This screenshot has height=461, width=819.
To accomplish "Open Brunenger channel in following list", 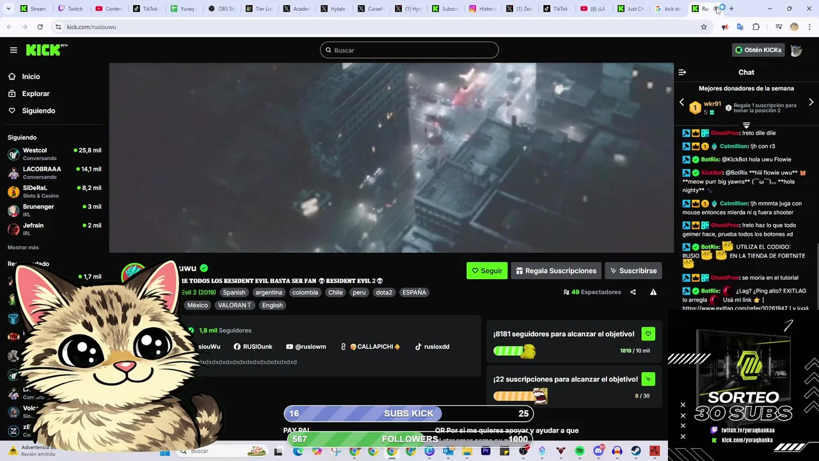I will click(54, 210).
